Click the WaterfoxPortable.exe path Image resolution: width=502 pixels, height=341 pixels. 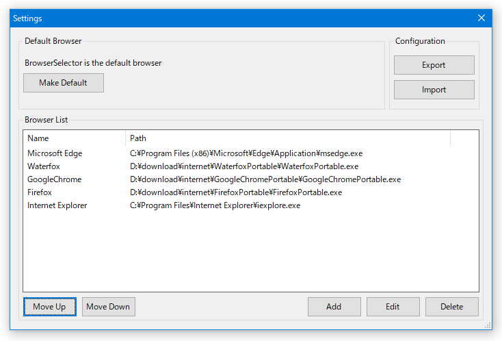[x=244, y=166]
